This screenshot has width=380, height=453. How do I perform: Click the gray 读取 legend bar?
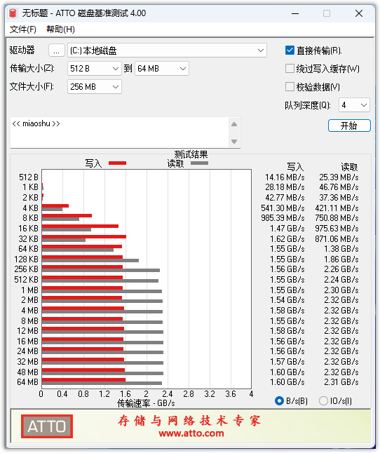[x=199, y=163]
